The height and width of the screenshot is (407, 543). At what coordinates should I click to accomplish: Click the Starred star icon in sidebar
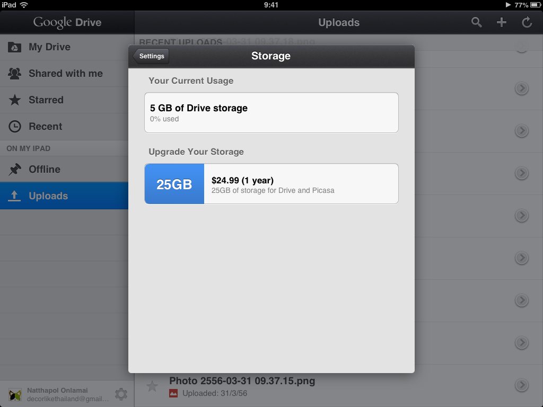coord(14,100)
